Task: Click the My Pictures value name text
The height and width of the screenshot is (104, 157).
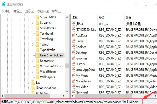Action: click(83, 81)
